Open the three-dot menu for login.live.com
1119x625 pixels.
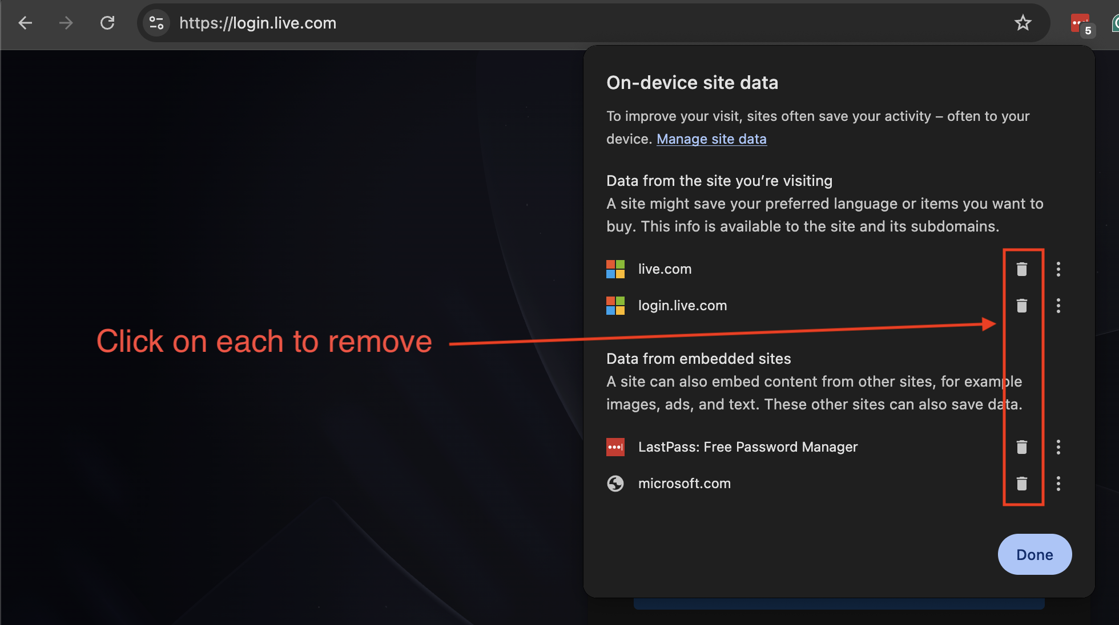point(1058,306)
